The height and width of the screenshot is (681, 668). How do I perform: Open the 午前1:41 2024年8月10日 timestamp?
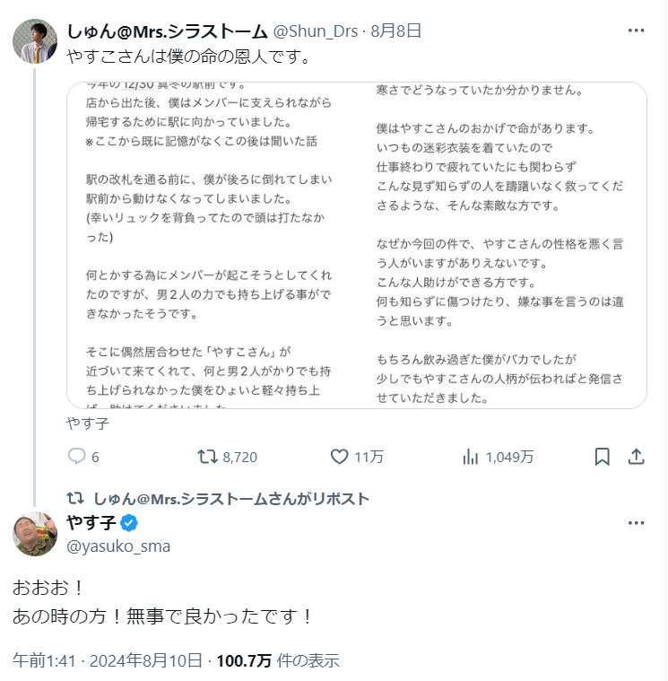point(108,661)
